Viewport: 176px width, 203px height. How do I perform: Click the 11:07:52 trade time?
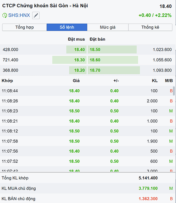coord(10,161)
